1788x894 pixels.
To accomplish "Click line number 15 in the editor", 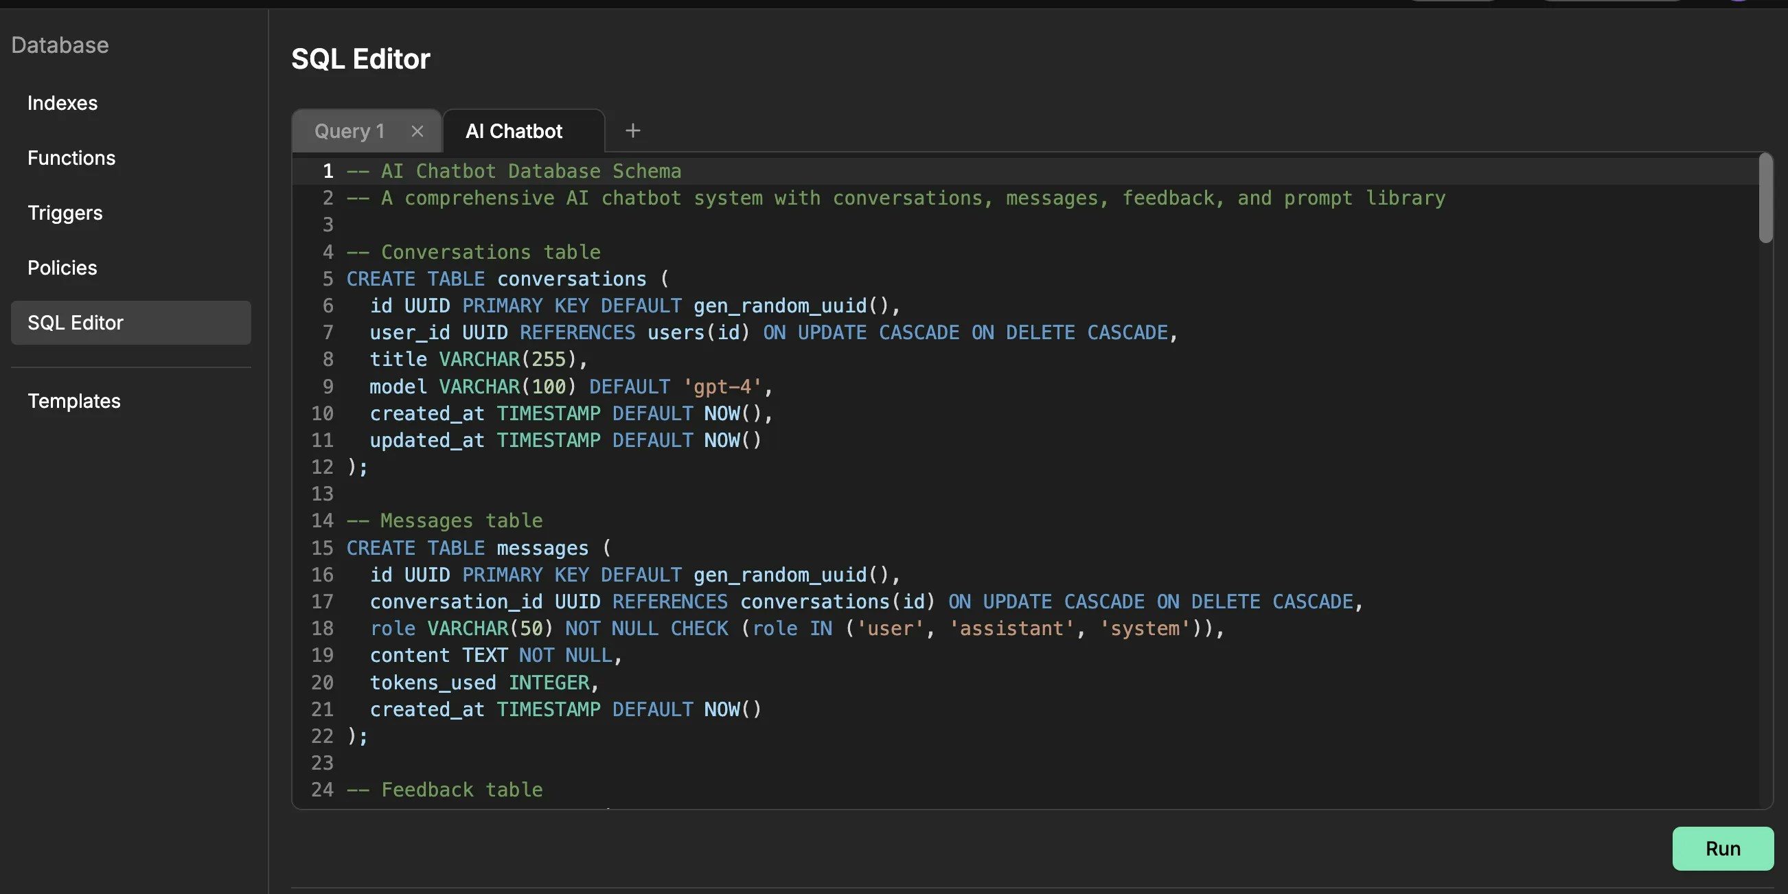I will coord(322,548).
